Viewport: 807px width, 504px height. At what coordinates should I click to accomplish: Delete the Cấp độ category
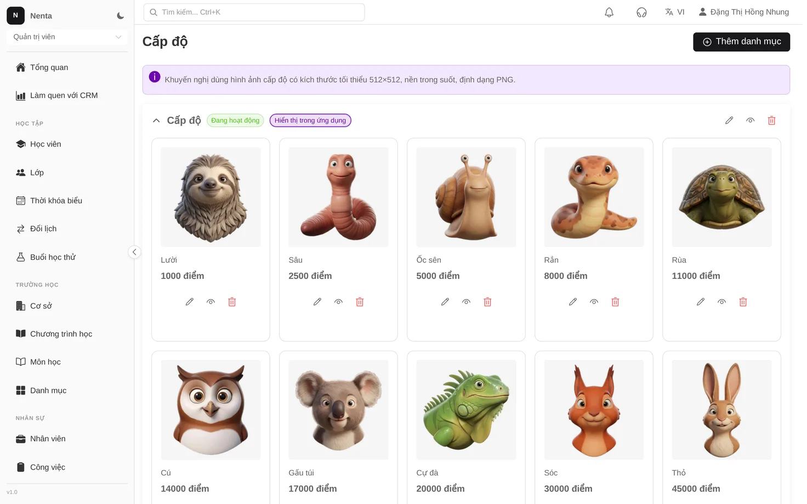[771, 121]
